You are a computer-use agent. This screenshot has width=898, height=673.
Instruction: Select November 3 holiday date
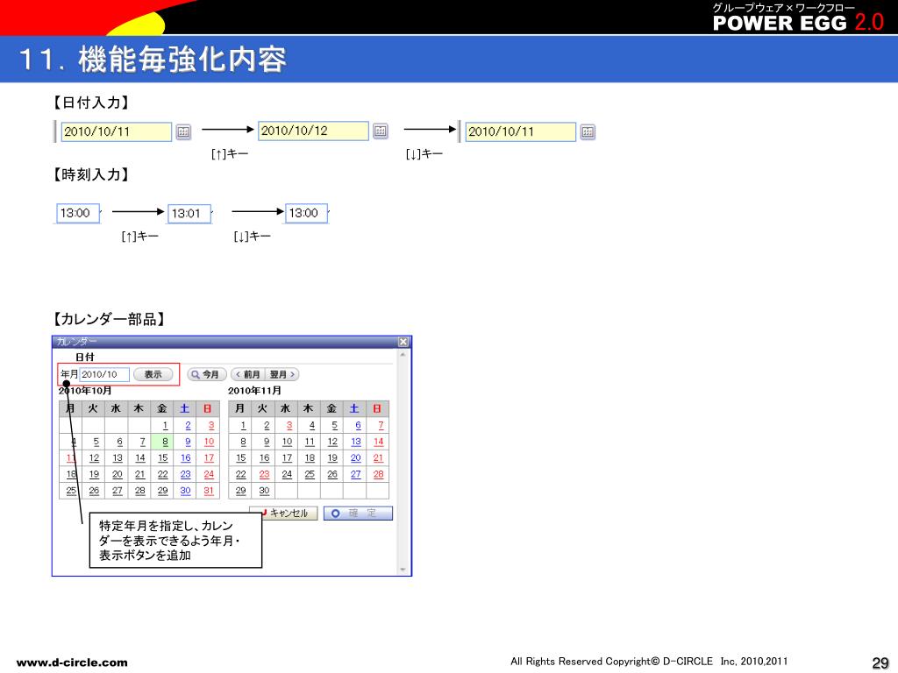(x=289, y=425)
